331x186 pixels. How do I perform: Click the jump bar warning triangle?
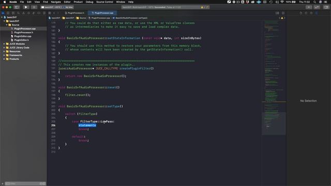point(282,18)
